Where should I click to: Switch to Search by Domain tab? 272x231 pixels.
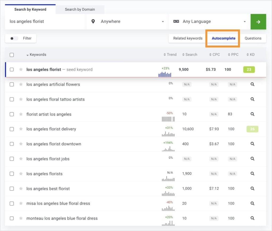[80, 9]
